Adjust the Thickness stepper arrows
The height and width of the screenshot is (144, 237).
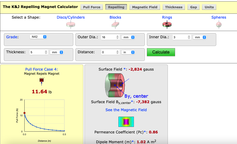click(x=46, y=52)
